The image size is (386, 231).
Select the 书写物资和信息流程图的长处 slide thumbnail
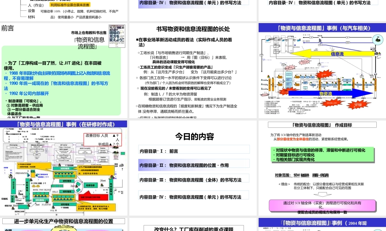coord(193,71)
